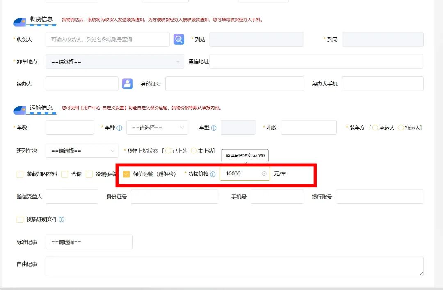Select the 承运人 radio option

click(375, 128)
